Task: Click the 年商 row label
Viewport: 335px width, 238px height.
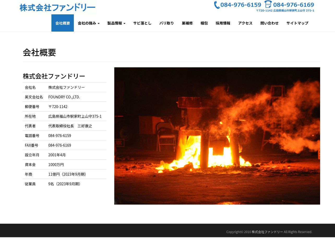Action: coord(28,174)
